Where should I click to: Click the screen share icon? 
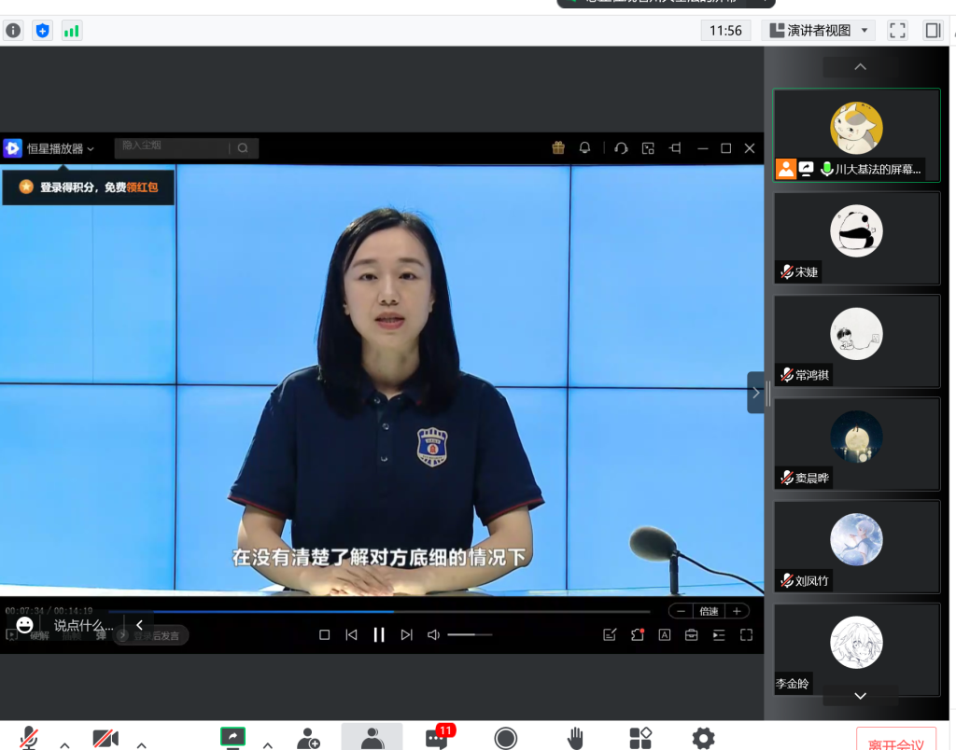tap(232, 738)
